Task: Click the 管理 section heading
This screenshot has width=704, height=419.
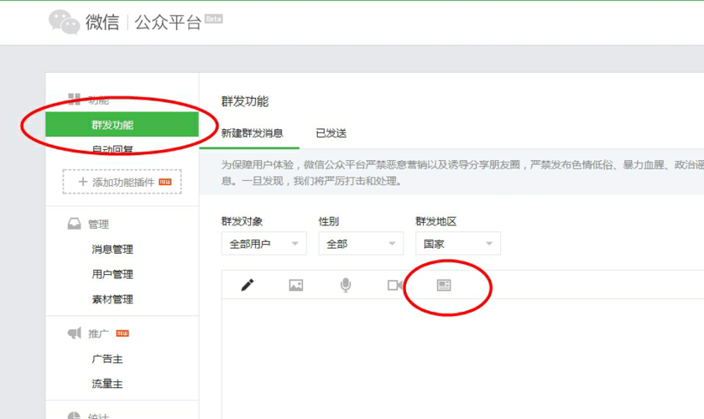Action: point(98,224)
